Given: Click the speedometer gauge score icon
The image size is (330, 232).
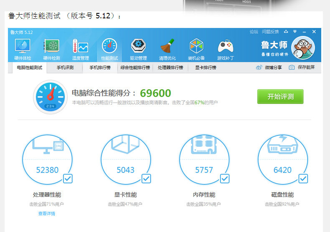Looking at the screenshot, I should pyautogui.click(x=50, y=97).
